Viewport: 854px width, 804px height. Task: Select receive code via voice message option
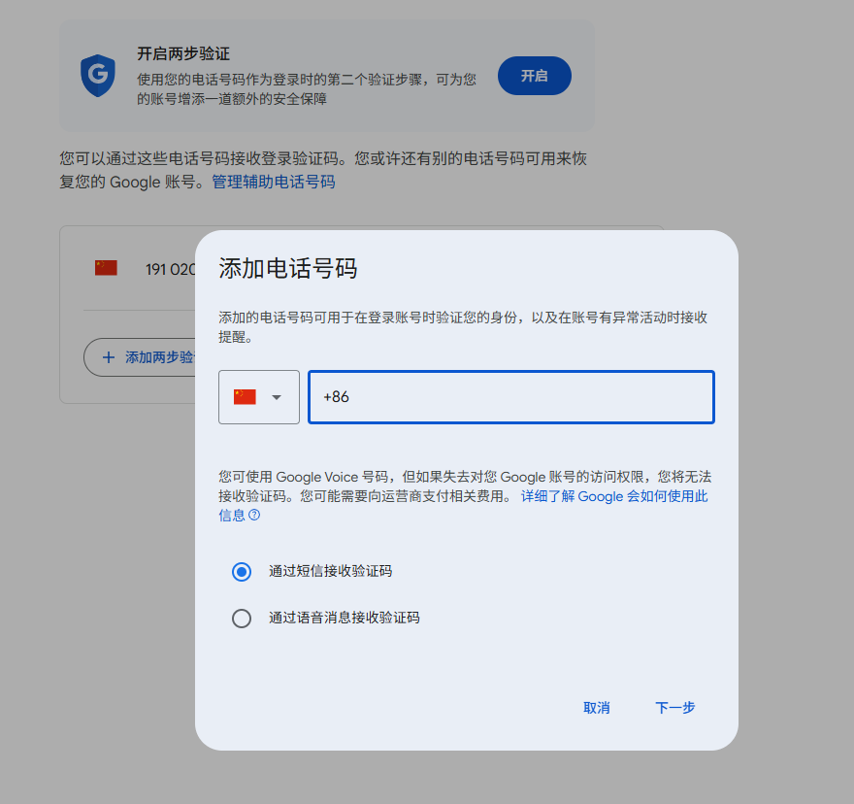pos(242,619)
